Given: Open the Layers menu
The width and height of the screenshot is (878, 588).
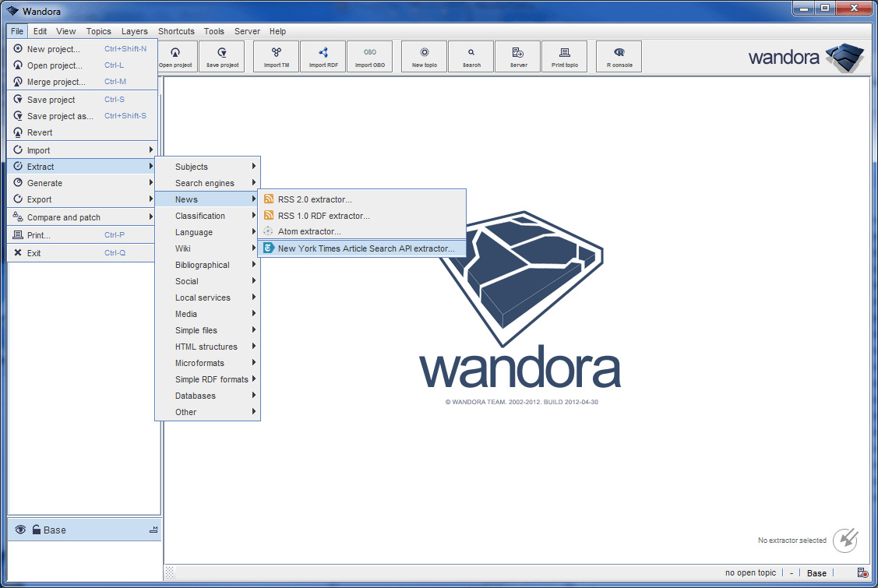Looking at the screenshot, I should click(x=134, y=31).
